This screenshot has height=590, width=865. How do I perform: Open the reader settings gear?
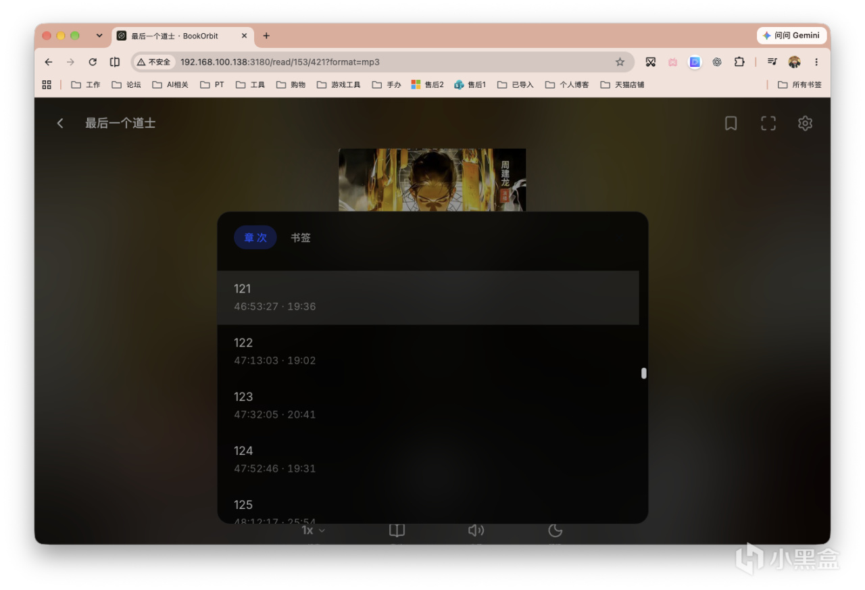point(805,123)
